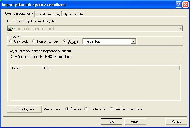Choose the Dostawców price range
This screenshot has height=128, width=190.
pyautogui.click(x=86, y=109)
